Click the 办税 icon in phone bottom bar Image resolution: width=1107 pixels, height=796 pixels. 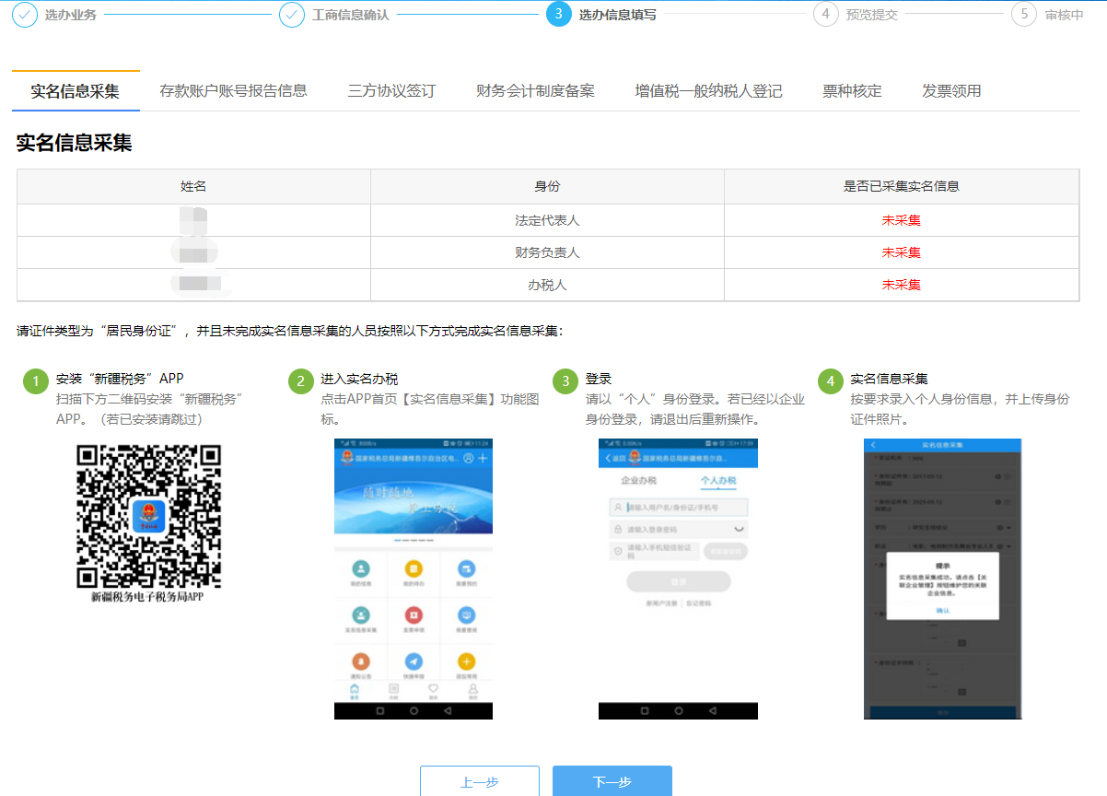(x=393, y=689)
